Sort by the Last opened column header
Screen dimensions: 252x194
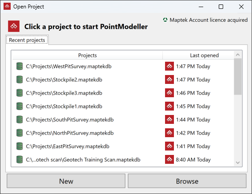coord(204,55)
